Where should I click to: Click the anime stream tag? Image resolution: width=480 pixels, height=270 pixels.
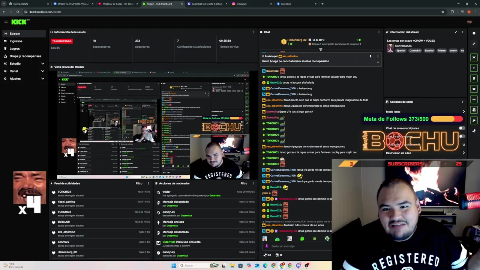click(453, 51)
